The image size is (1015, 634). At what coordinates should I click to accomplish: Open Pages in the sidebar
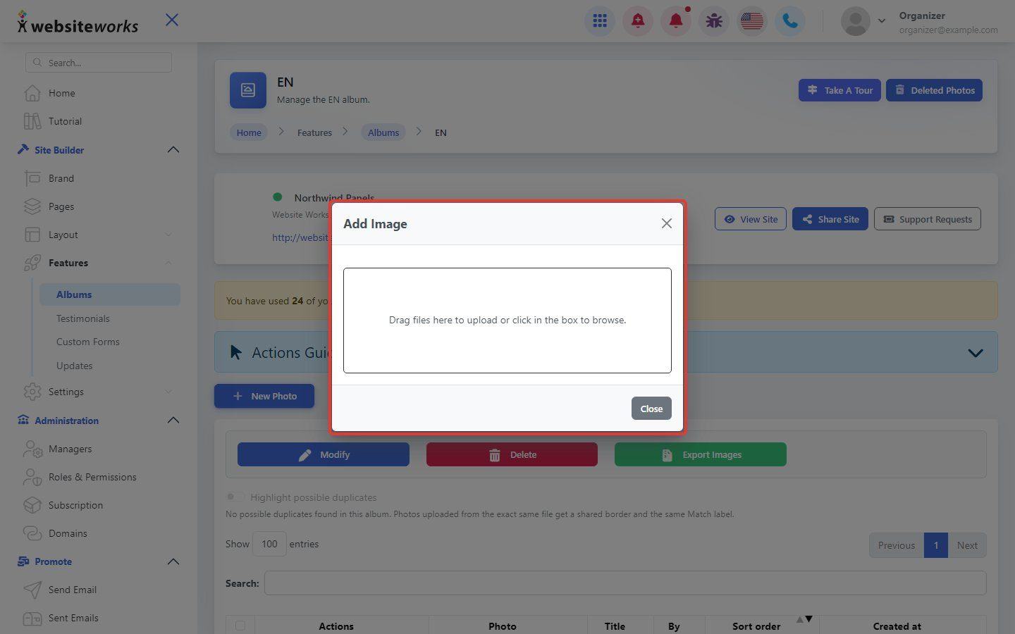[61, 206]
